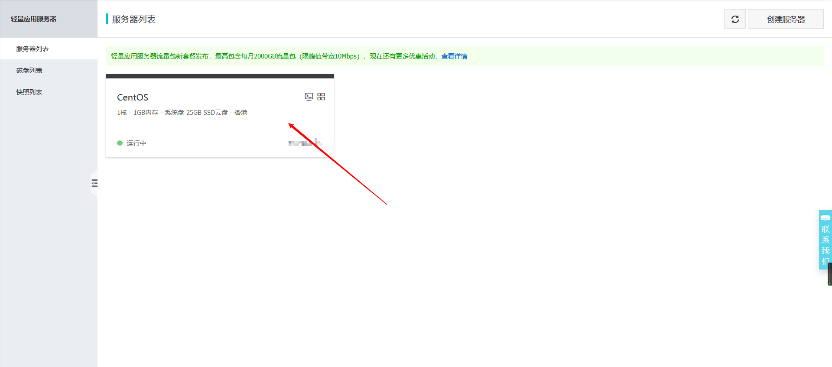Open remote terminal connection for CentOS
The width and height of the screenshot is (832, 367).
coord(309,97)
